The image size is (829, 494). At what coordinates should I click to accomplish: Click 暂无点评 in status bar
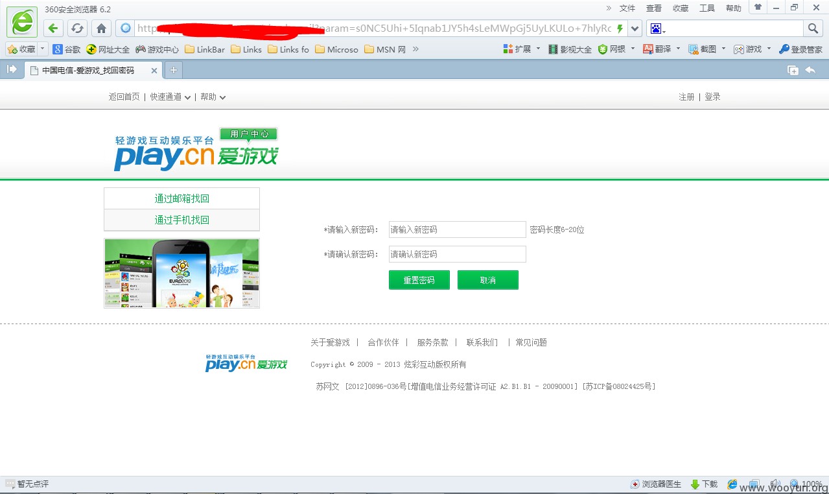pyautogui.click(x=27, y=484)
